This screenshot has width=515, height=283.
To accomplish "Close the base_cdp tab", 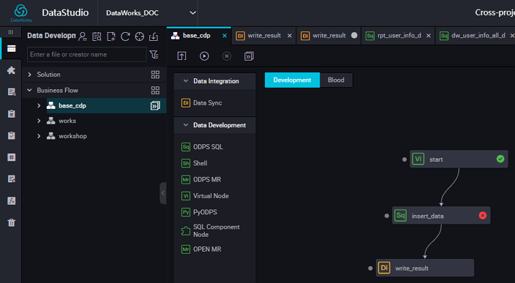I will point(222,35).
